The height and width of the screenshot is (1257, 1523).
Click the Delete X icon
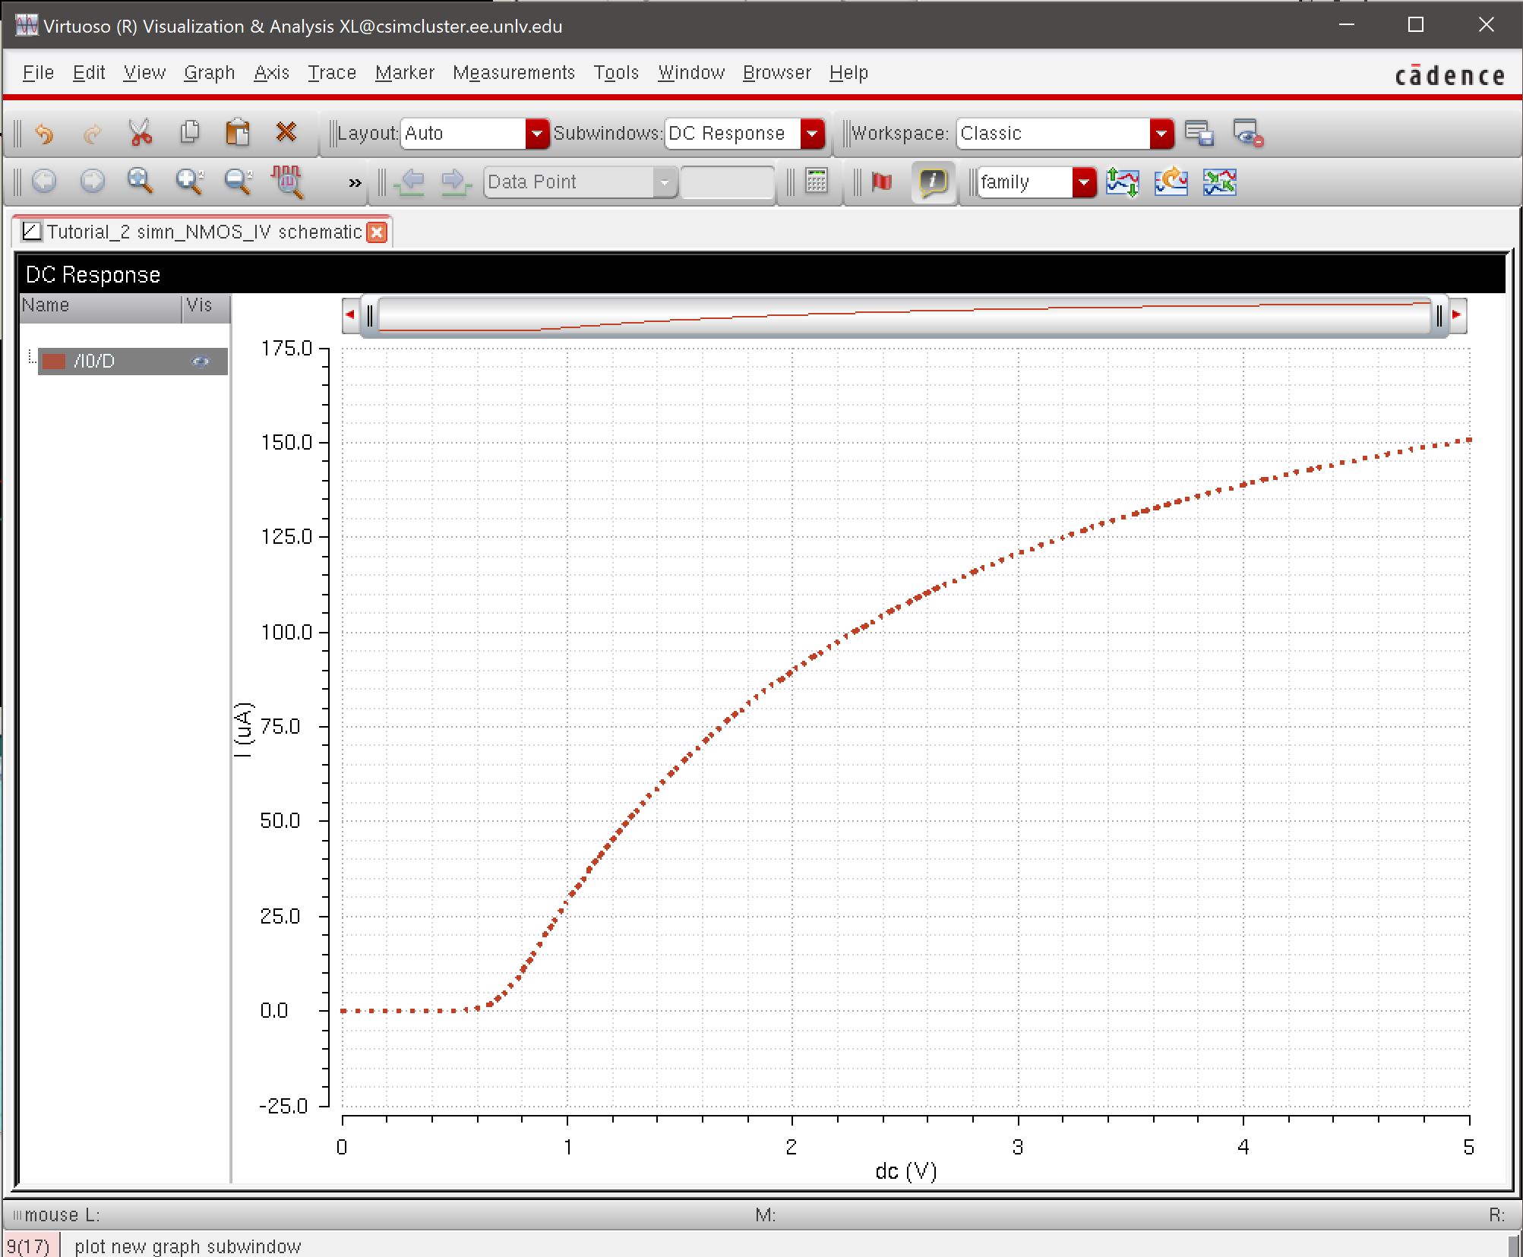pyautogui.click(x=286, y=132)
